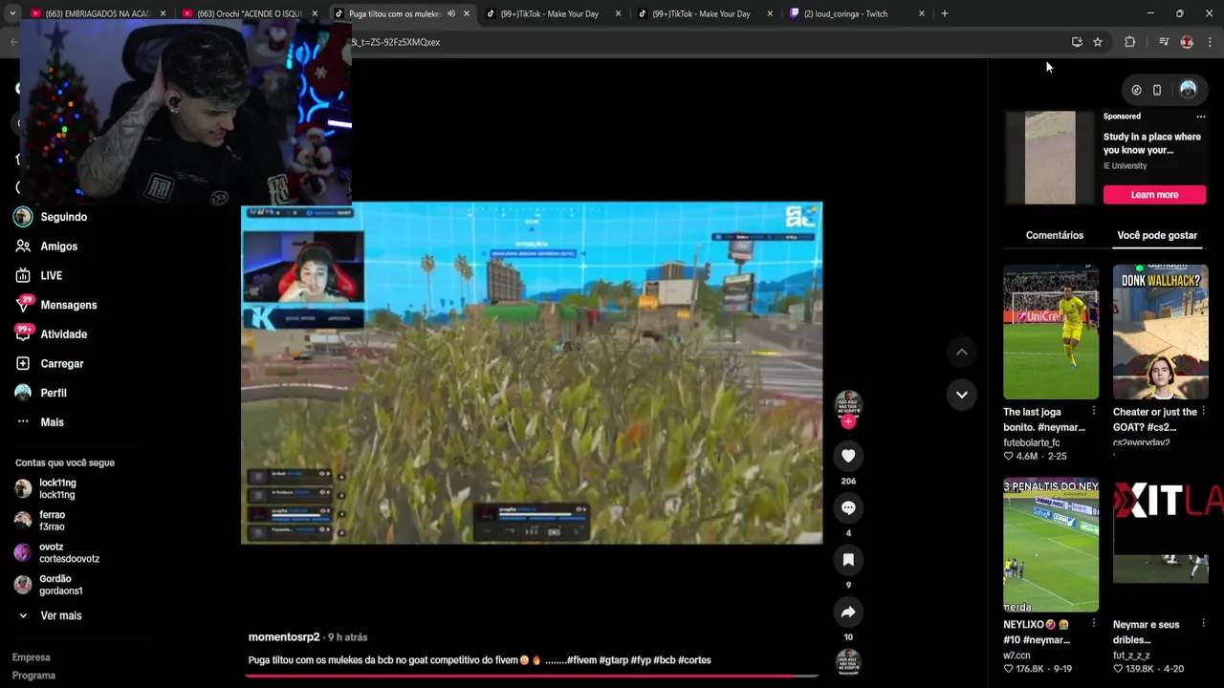The image size is (1224, 688).
Task: Open Chrome profile avatar
Action: pyautogui.click(x=1187, y=42)
